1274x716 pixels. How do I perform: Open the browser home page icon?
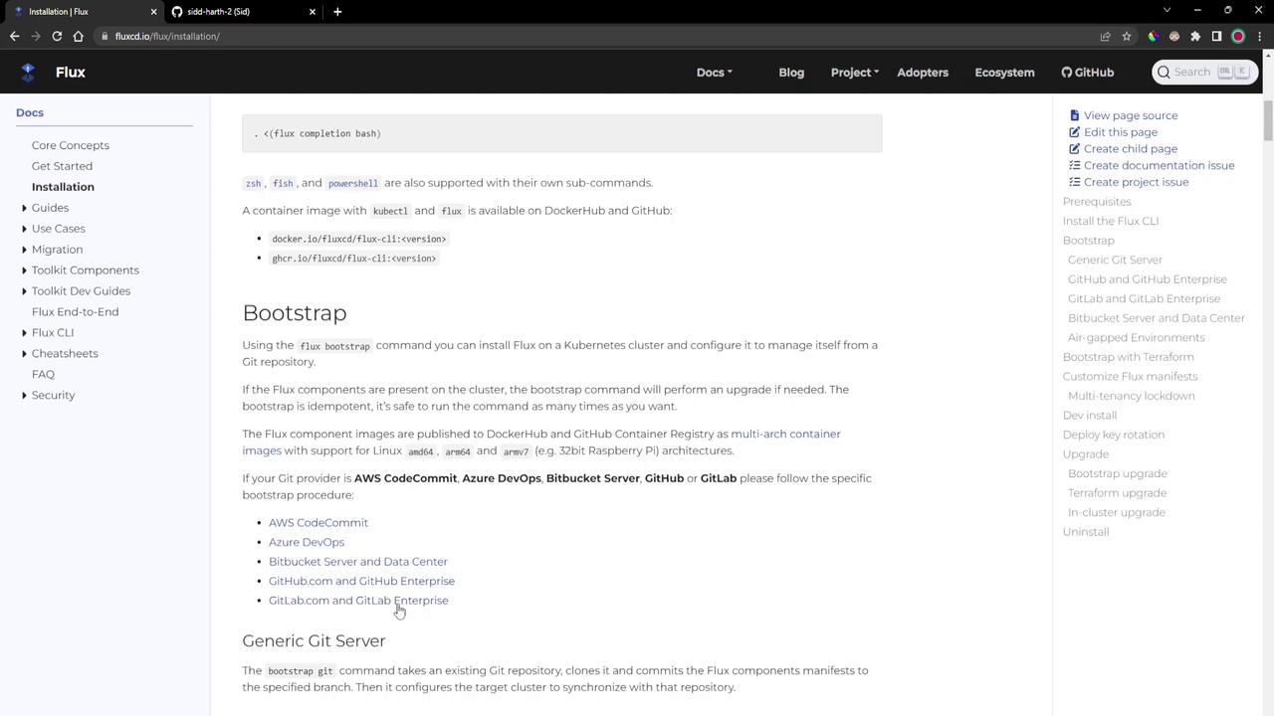pos(79,36)
